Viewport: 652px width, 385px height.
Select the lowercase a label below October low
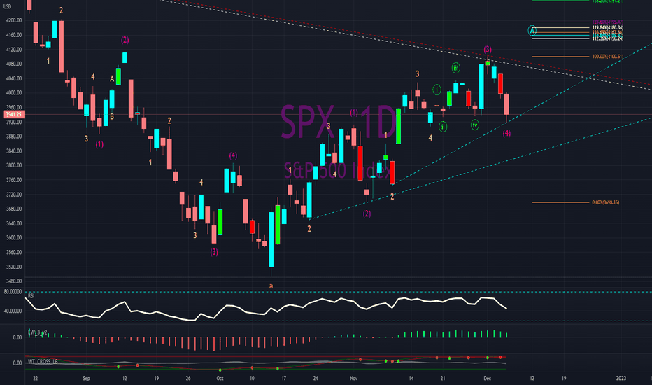click(x=271, y=286)
